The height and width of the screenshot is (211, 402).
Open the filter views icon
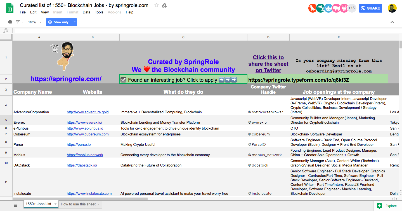17,22
